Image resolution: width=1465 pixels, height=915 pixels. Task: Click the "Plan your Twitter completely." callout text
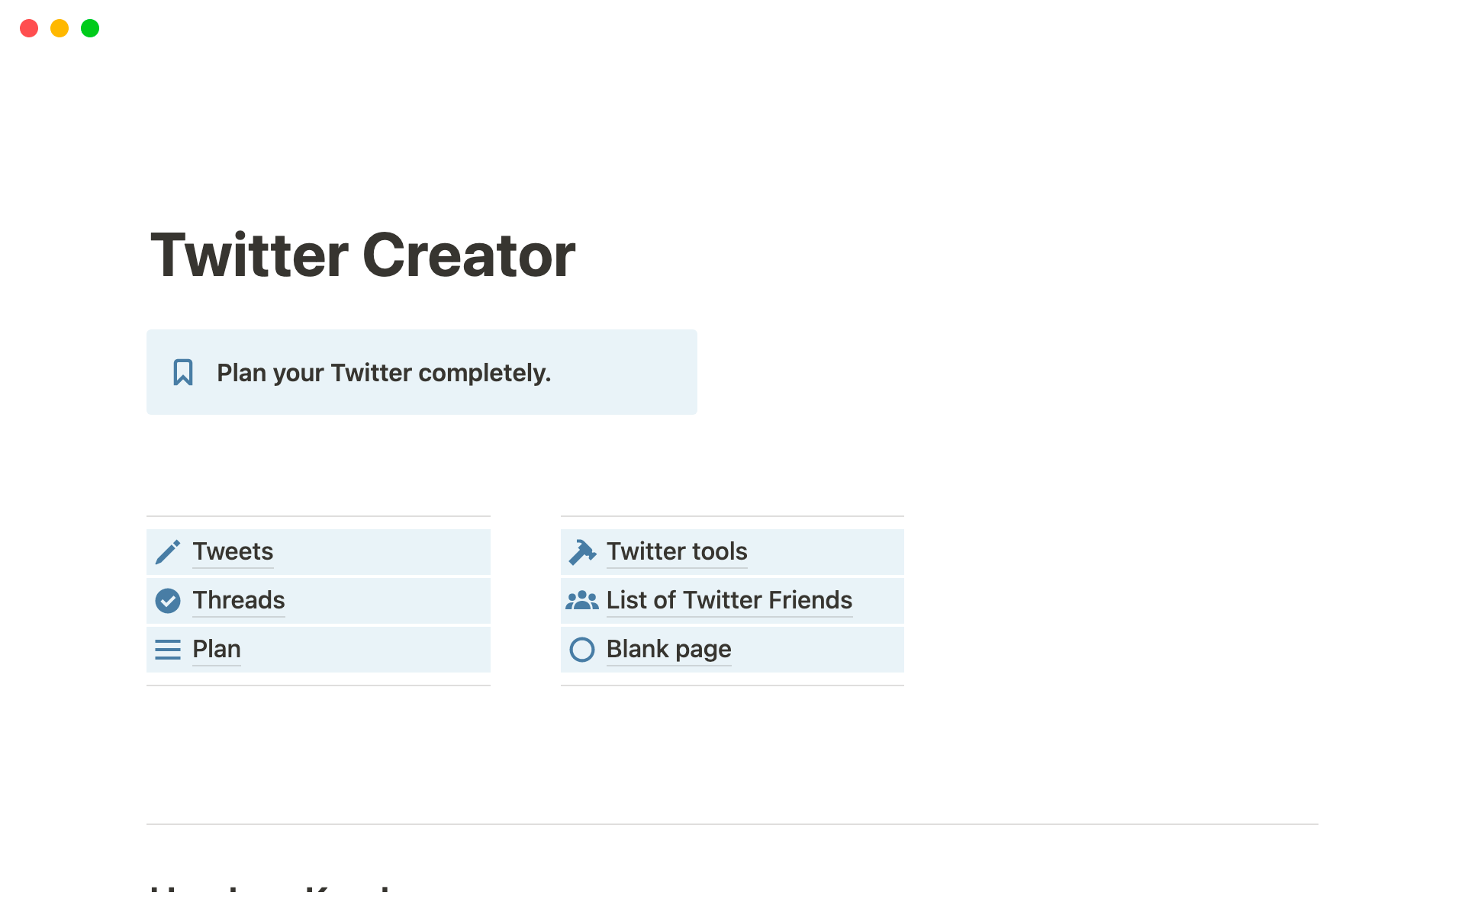point(384,373)
